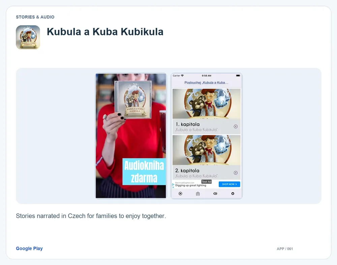Click the "9:58 AM" clock in status bar
The width and height of the screenshot is (337, 265).
pos(207,76)
